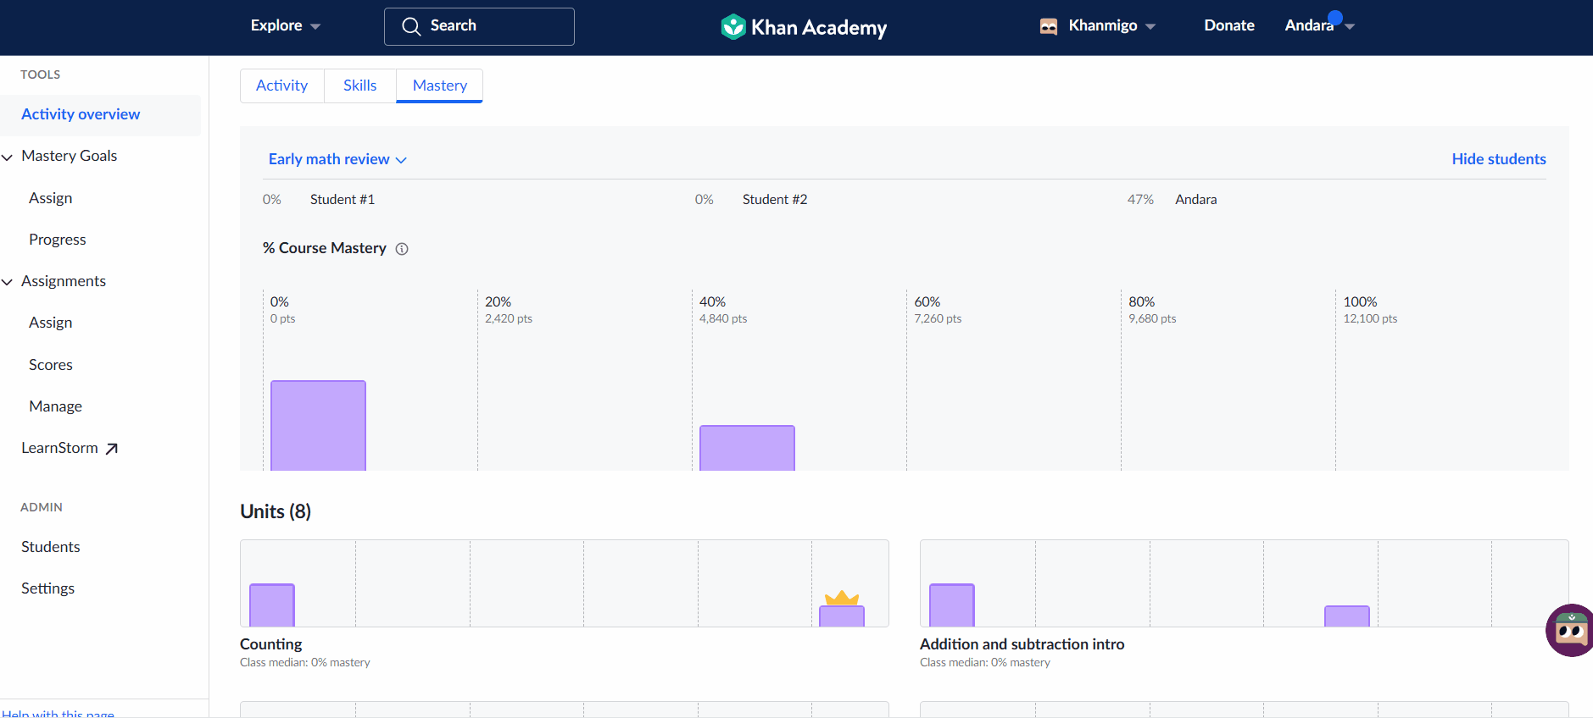The width and height of the screenshot is (1593, 718).
Task: Click the crown icon in Counting chart
Action: 842,598
